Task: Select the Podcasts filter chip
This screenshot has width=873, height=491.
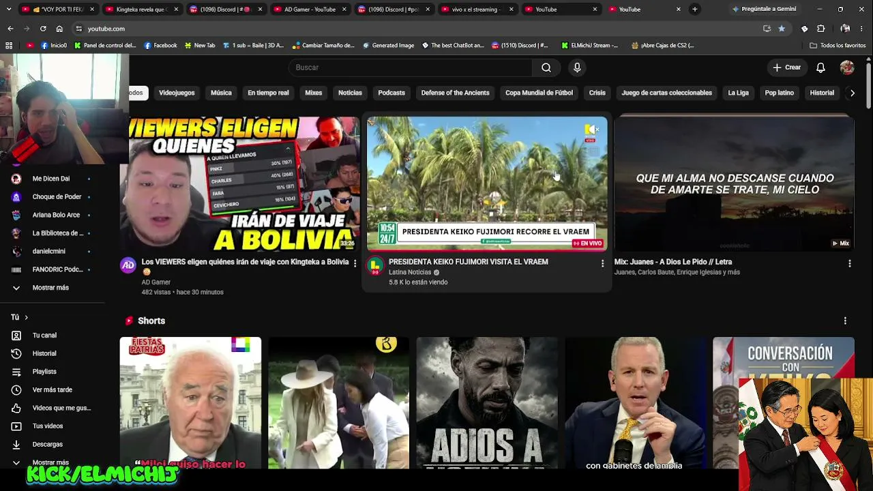Action: (391, 93)
